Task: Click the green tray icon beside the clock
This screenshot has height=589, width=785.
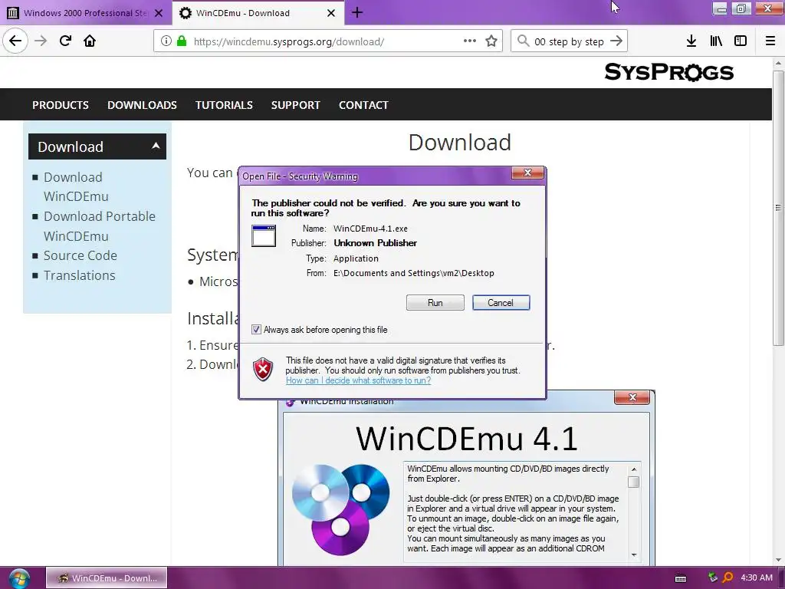Action: pos(713,577)
